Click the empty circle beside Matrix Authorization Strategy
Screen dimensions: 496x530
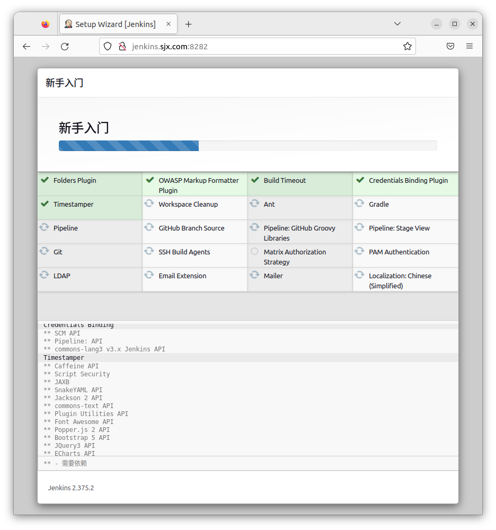click(254, 251)
